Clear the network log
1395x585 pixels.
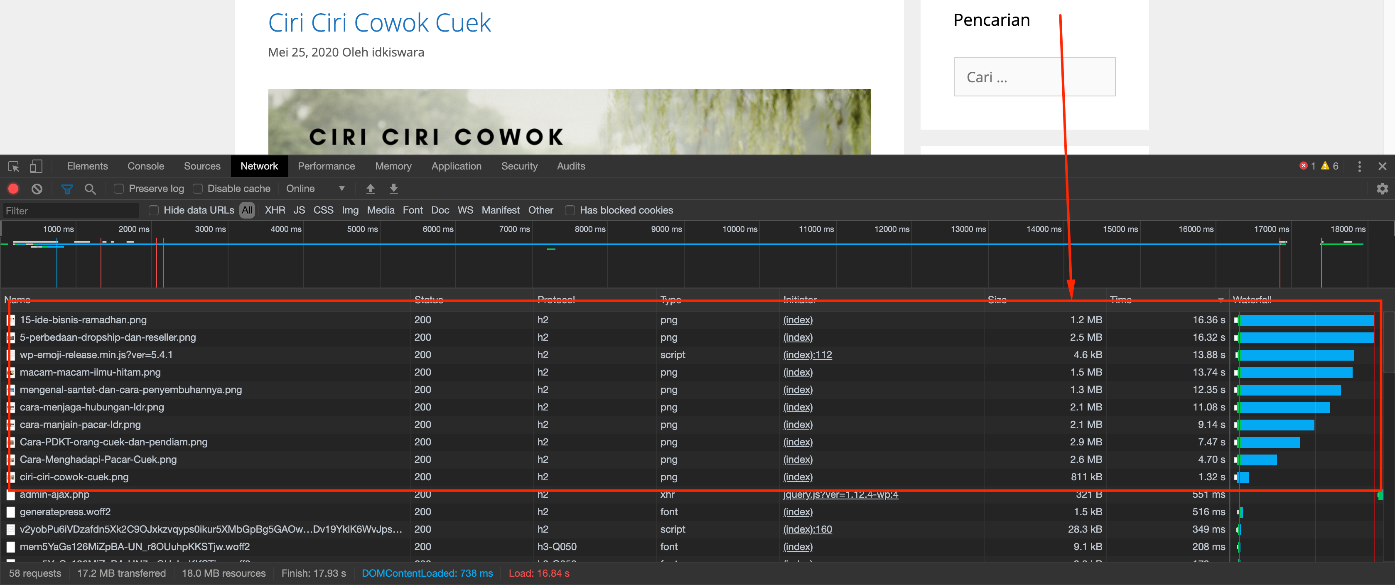(x=37, y=189)
